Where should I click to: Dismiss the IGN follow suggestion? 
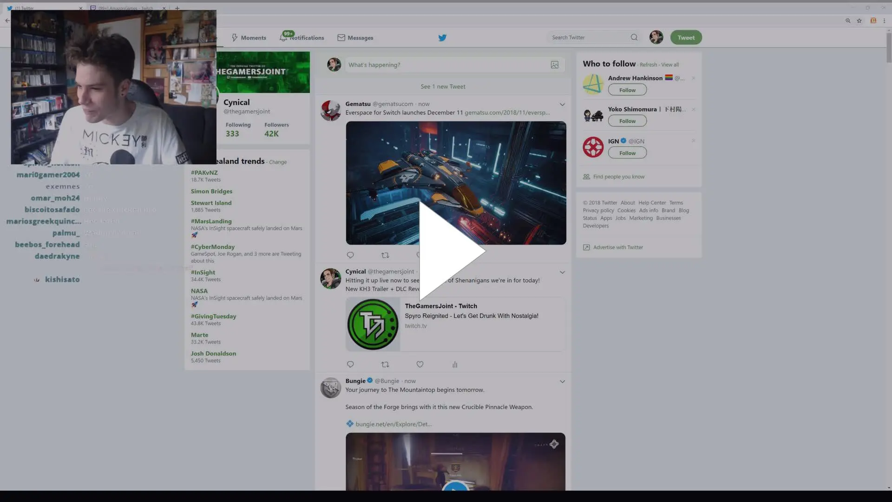point(693,141)
